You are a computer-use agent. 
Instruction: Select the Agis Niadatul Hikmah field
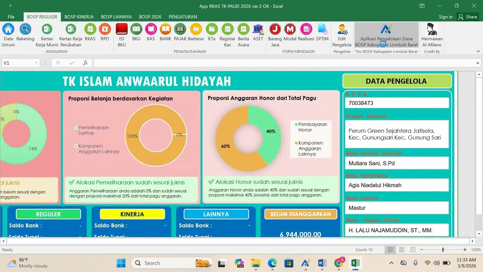point(397,185)
